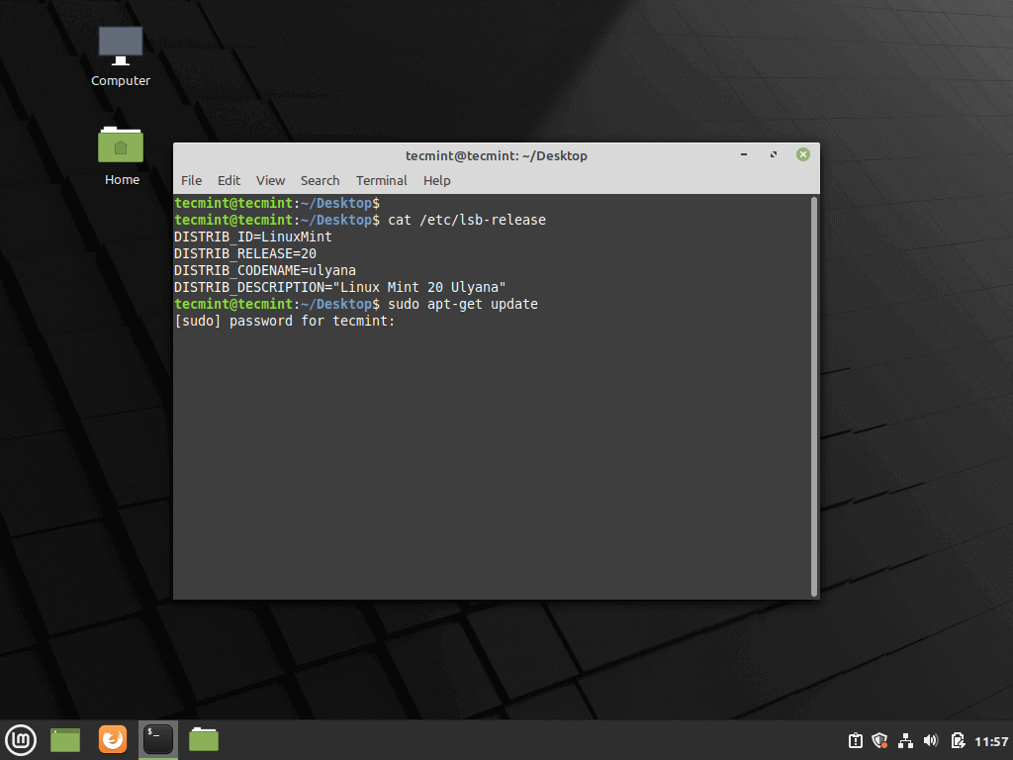Open the Linux Mint applications menu
The width and height of the screenshot is (1013, 760).
21,739
